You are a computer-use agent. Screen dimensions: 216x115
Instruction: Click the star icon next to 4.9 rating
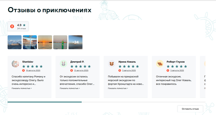[24, 25]
